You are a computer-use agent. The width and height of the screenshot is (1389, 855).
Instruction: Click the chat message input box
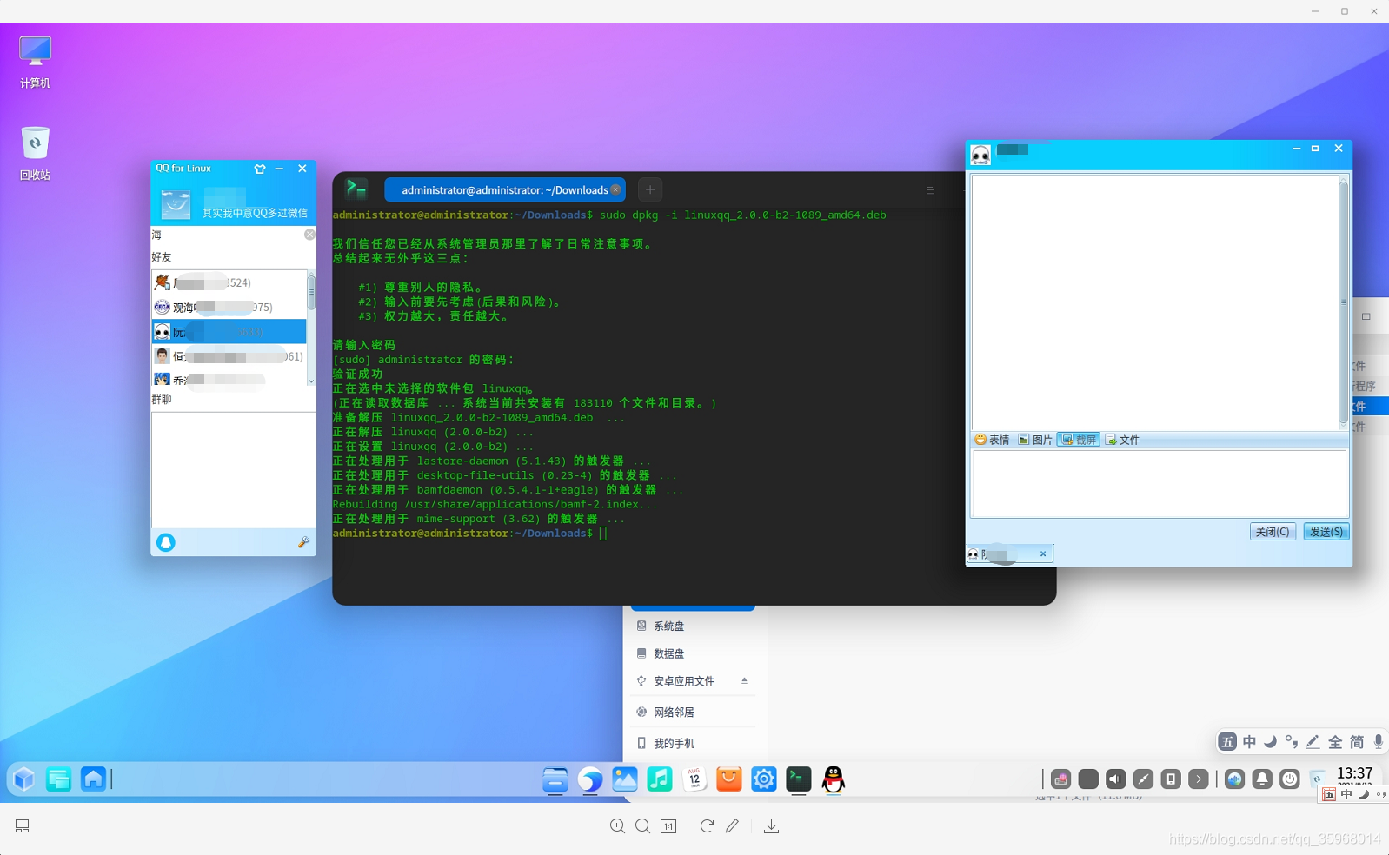(x=1160, y=483)
